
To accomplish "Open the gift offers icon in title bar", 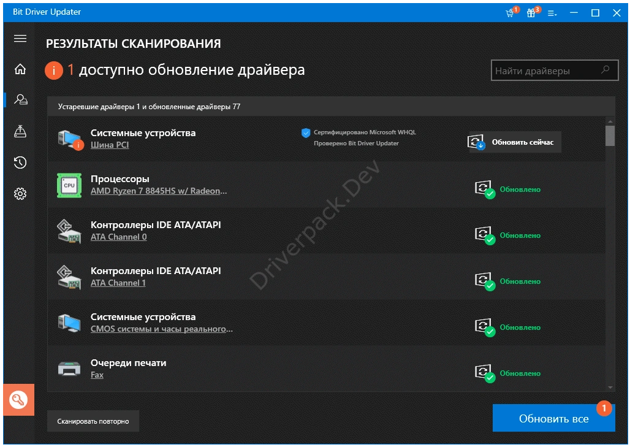I will point(533,12).
